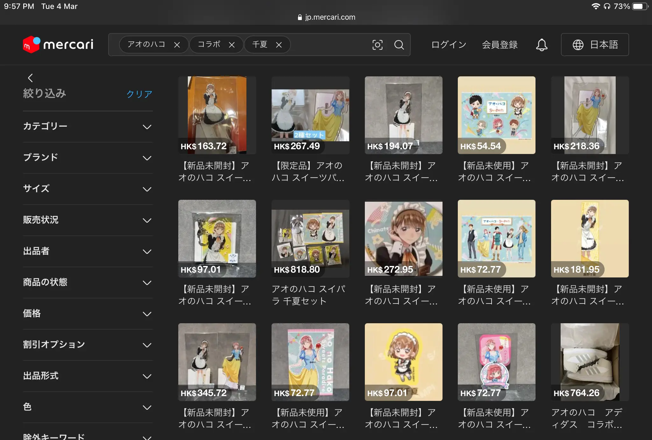Open アオのハコ アディダス コラボ title
The image size is (652, 440).
pyautogui.click(x=587, y=418)
